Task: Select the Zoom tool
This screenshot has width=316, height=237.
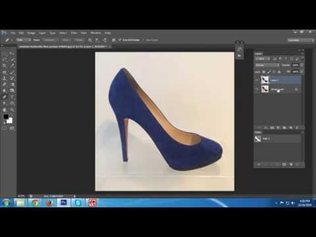Action: [12, 110]
